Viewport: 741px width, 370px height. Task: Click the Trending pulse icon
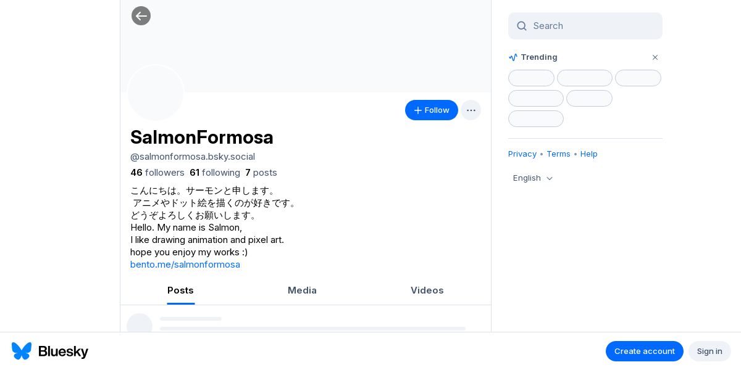pyautogui.click(x=513, y=57)
